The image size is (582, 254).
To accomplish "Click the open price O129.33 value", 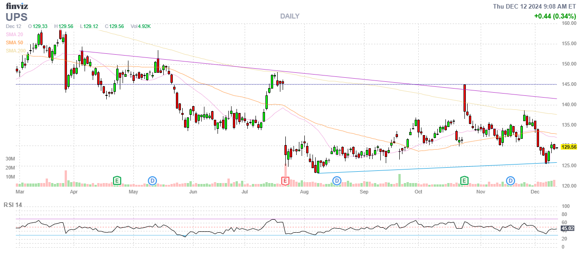I will pos(38,26).
